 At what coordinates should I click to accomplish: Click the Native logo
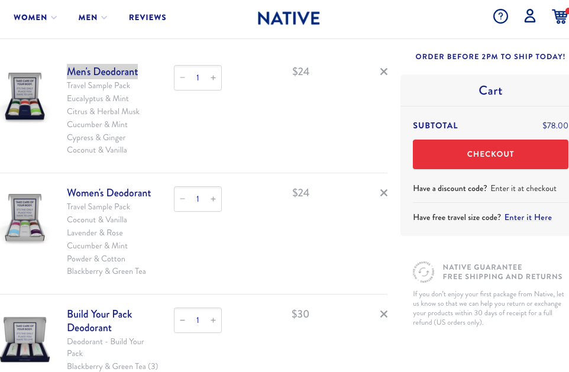click(x=289, y=18)
